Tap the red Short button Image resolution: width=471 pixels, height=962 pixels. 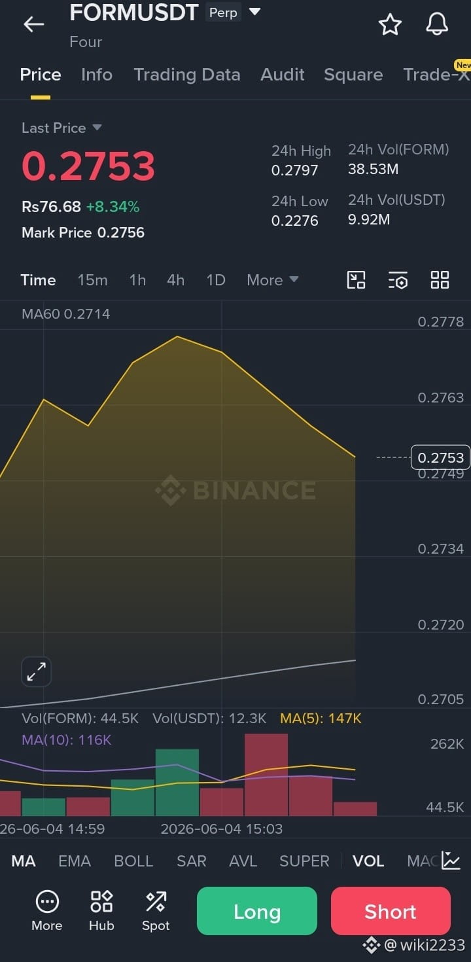coord(391,912)
